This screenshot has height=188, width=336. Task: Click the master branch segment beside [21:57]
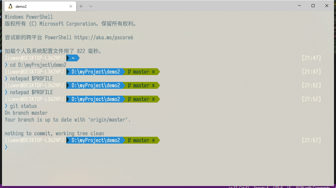pyautogui.click(x=141, y=140)
